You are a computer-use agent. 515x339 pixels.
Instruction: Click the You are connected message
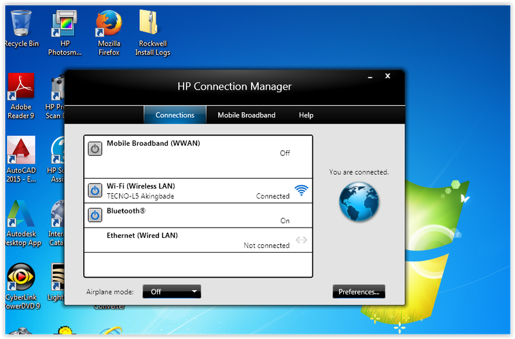[x=359, y=172]
